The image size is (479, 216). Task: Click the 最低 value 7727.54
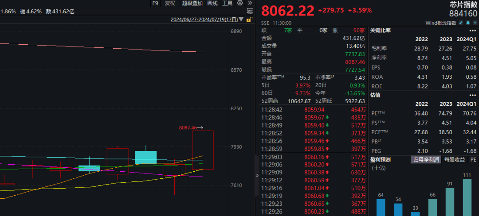tap(355, 70)
